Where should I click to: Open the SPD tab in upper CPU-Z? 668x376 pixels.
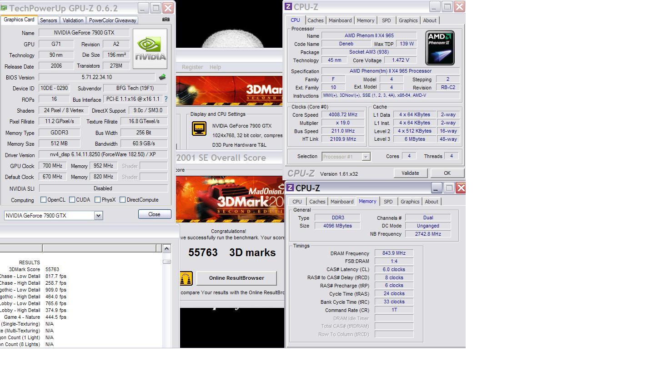pos(386,20)
